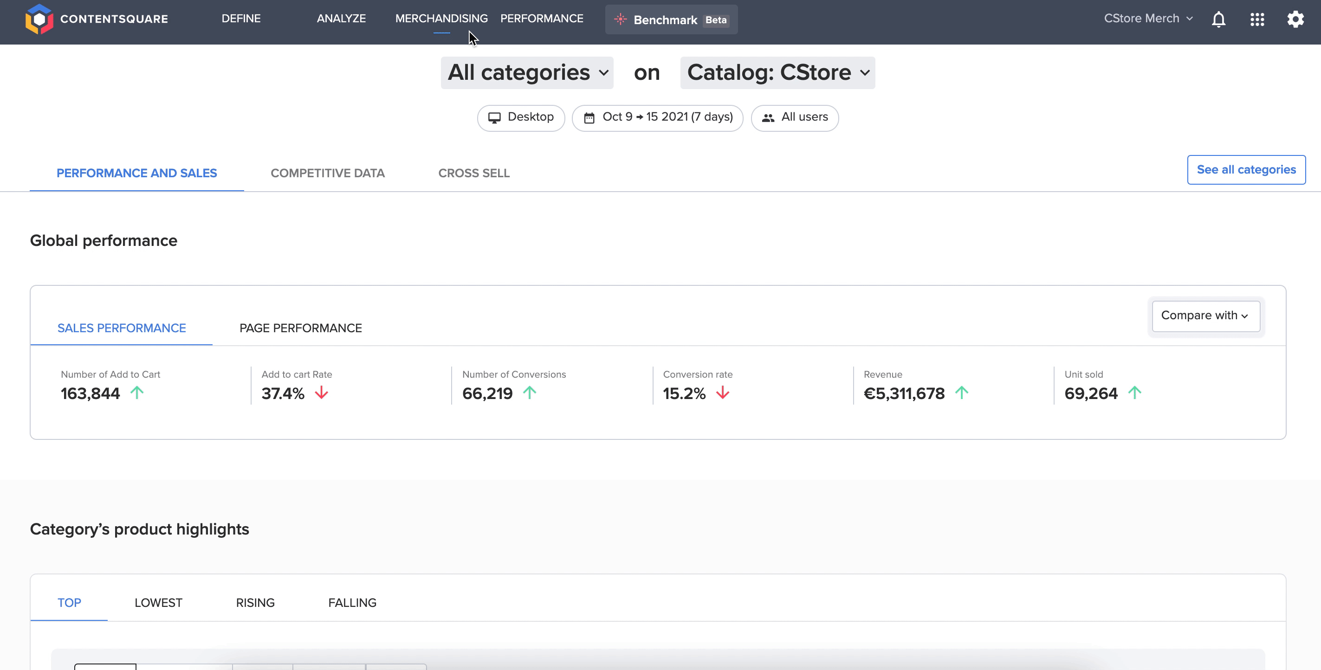Click the red down arrow beside 37.4%
1321x670 pixels.
coord(322,393)
